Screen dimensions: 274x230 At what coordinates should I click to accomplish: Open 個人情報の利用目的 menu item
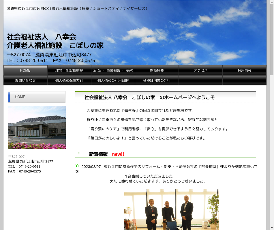(113, 80)
